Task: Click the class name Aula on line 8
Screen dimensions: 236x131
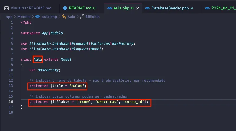Action: [x=38, y=59]
